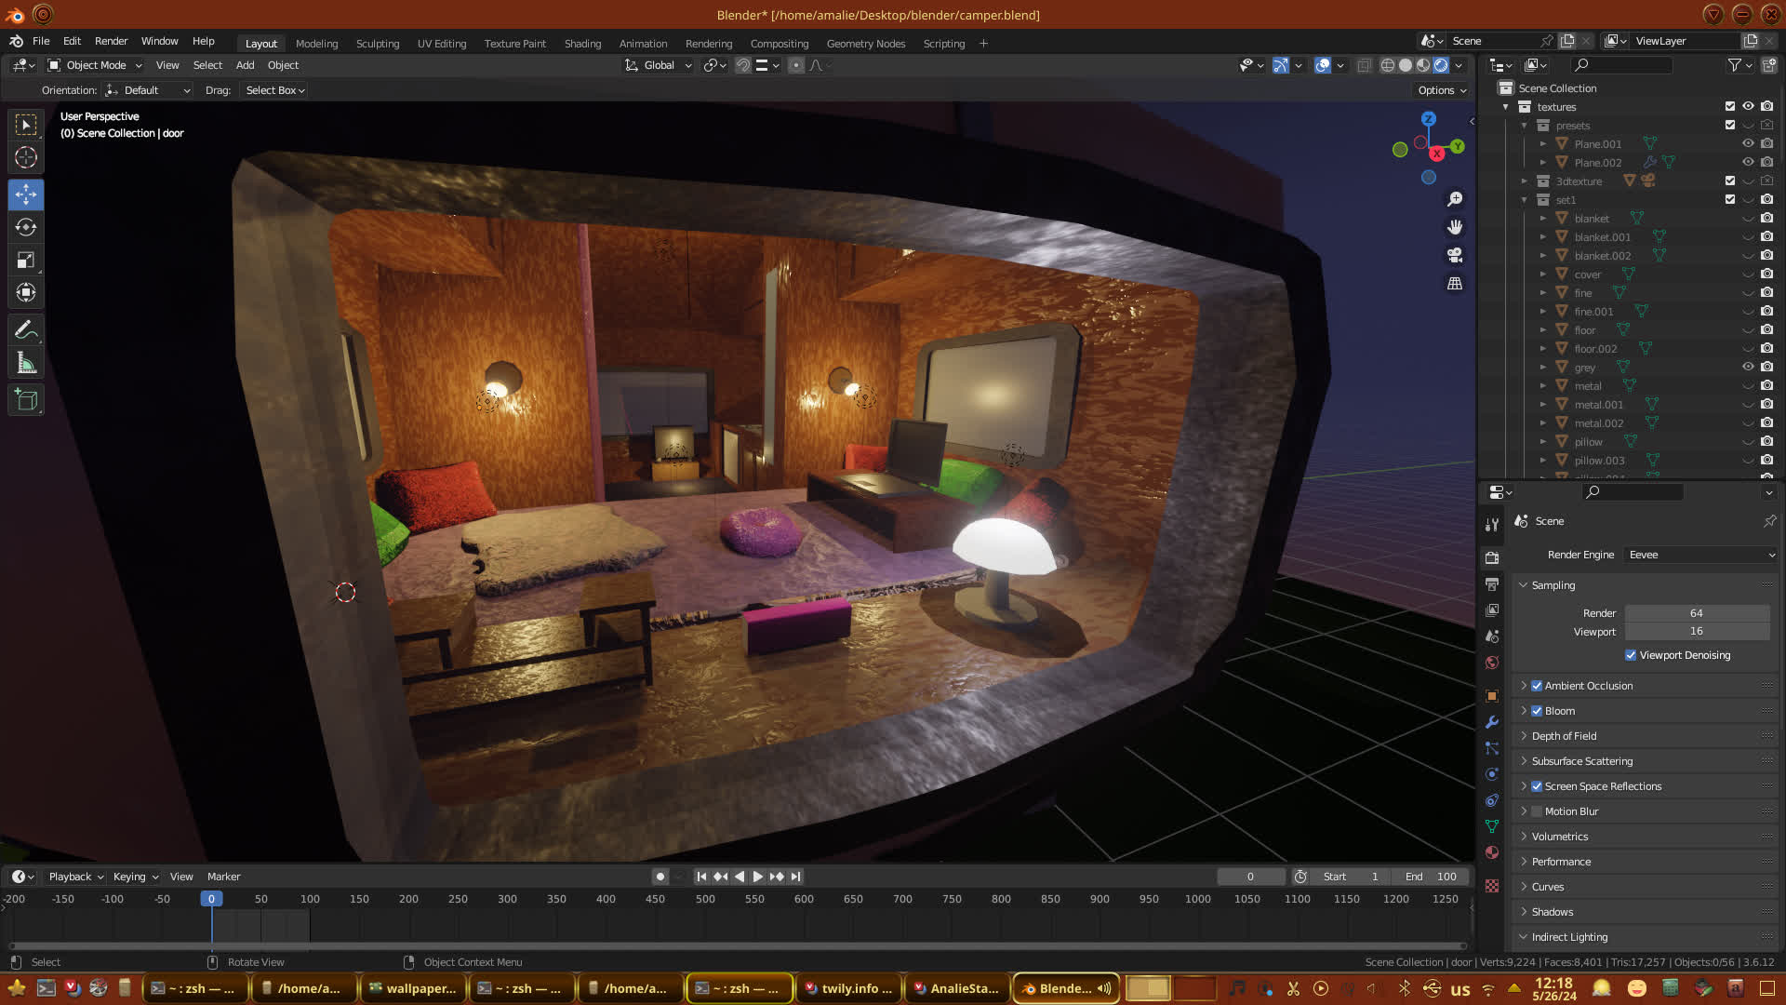This screenshot has width=1786, height=1005.
Task: Collapse the set1 collection
Action: (x=1524, y=200)
